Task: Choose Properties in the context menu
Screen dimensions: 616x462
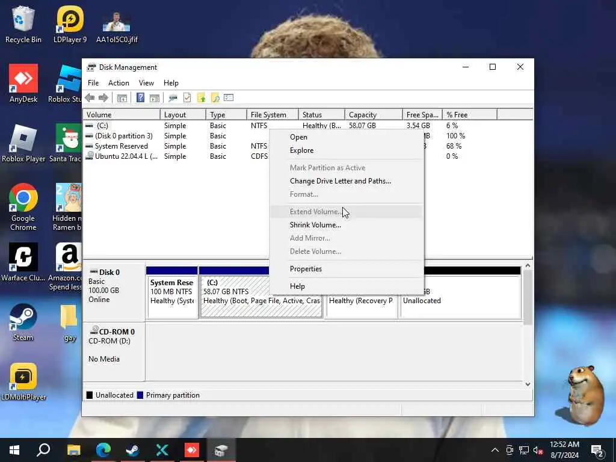Action: coord(346,269)
